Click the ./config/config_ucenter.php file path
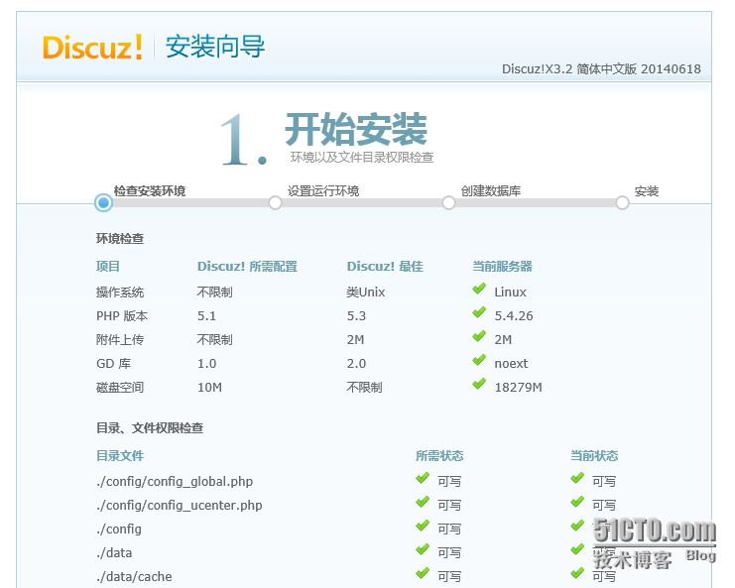 point(180,505)
